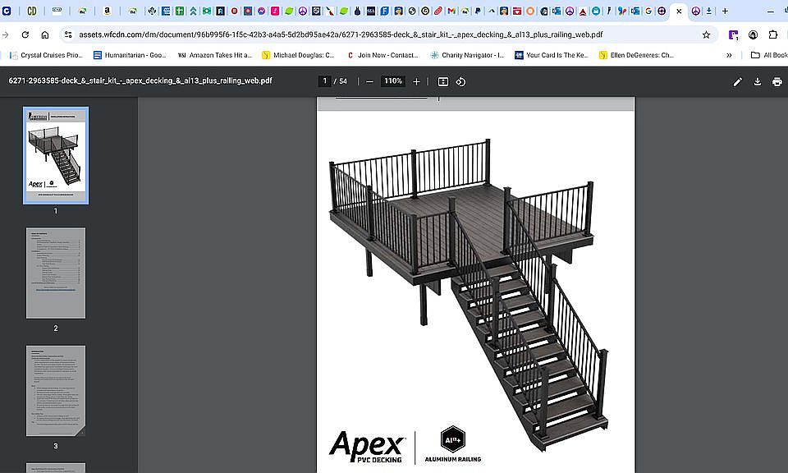Screen dimensions: 788x473
Task: Open the Amazon Takes Hit bookmark
Action: click(214, 55)
